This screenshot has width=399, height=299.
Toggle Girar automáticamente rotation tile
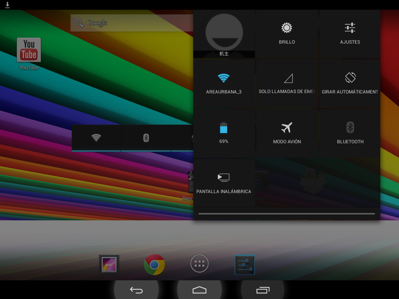(x=350, y=83)
